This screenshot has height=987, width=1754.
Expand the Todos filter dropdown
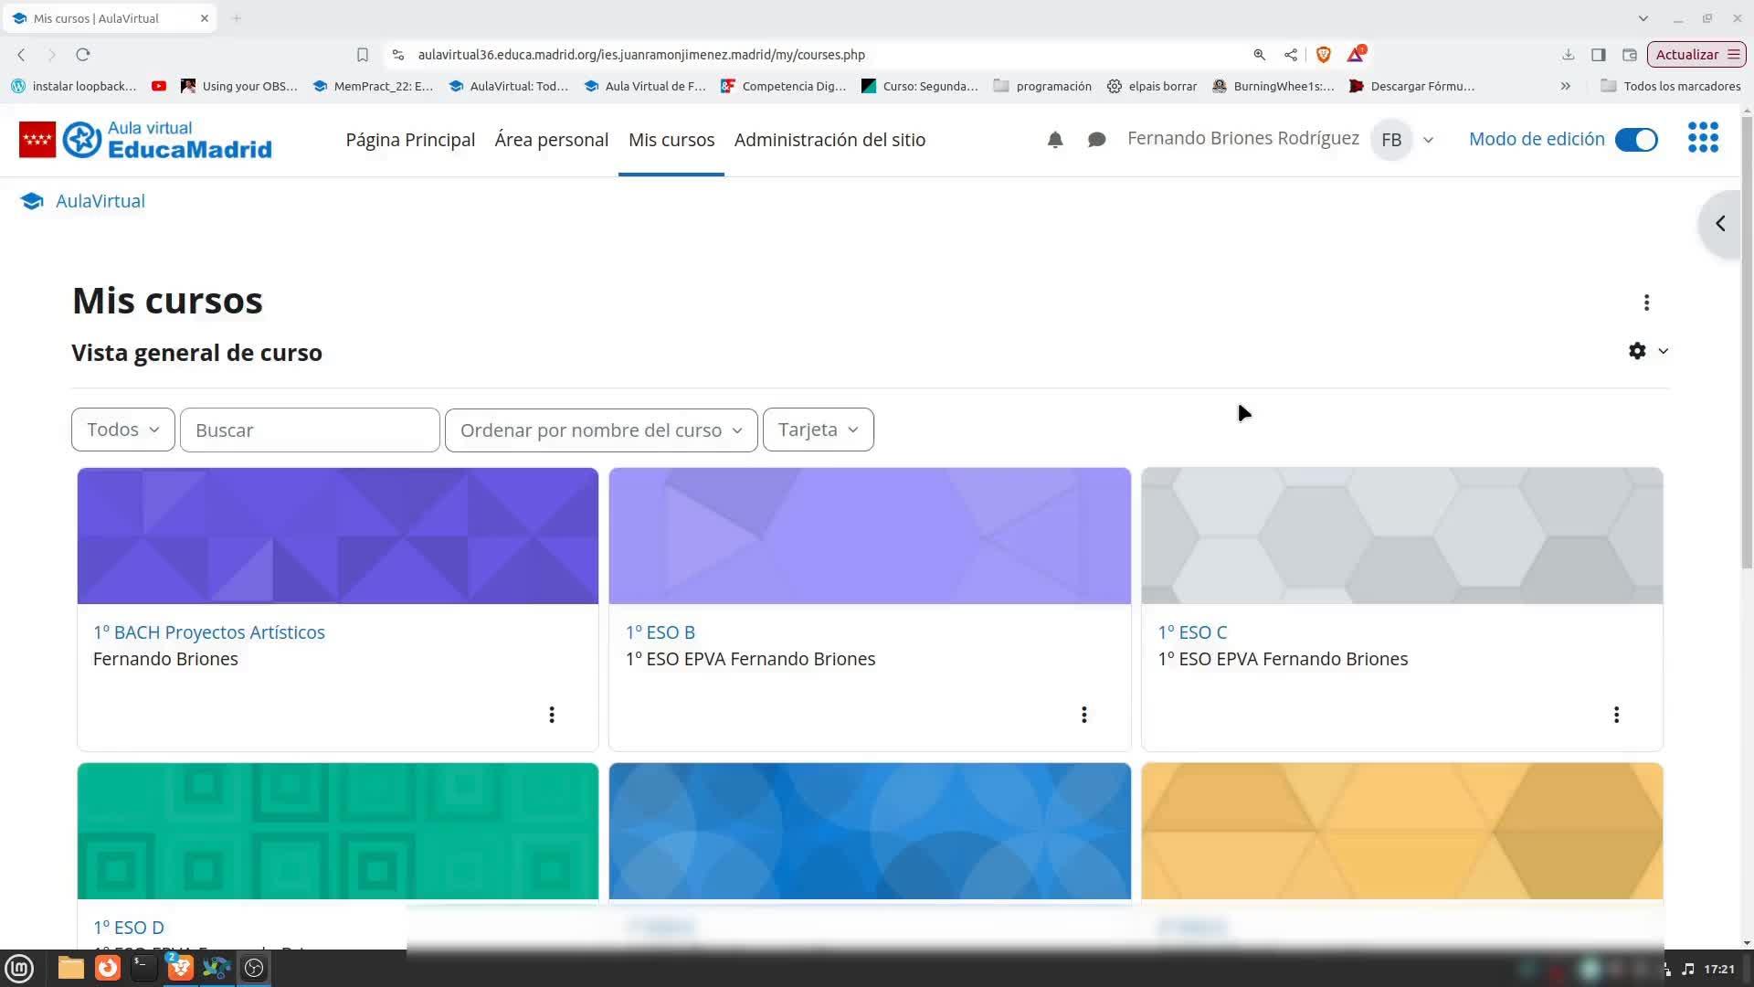[x=122, y=430]
